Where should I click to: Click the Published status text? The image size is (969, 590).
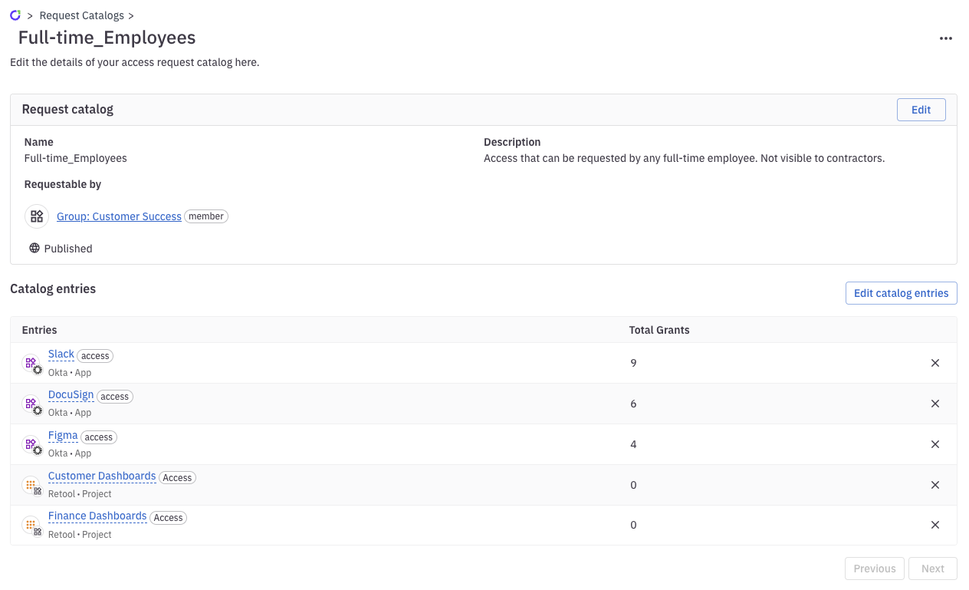click(68, 249)
